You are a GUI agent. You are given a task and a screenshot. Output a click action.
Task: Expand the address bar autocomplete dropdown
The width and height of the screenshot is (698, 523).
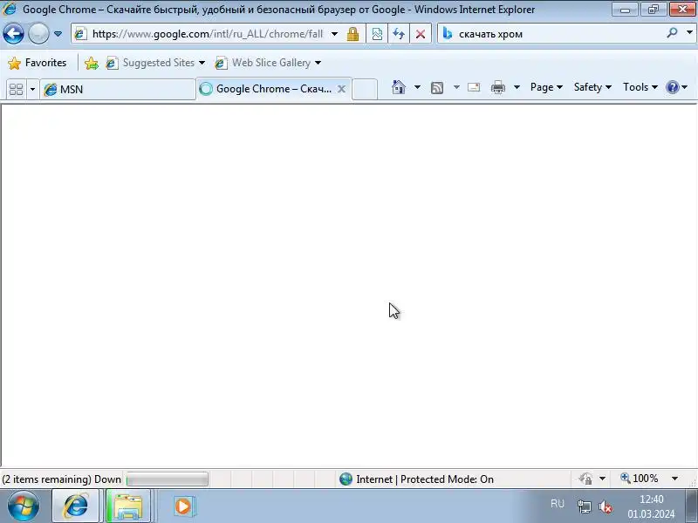pyautogui.click(x=334, y=34)
